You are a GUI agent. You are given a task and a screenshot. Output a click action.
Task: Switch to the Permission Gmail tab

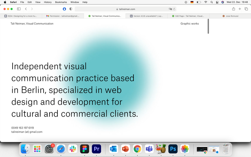[x=63, y=16]
